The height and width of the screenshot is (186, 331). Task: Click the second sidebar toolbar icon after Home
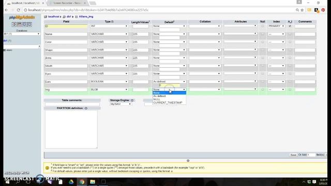(19, 24)
